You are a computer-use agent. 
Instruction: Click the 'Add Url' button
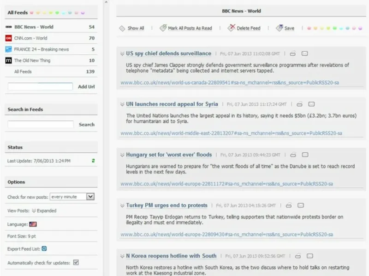[86, 86]
